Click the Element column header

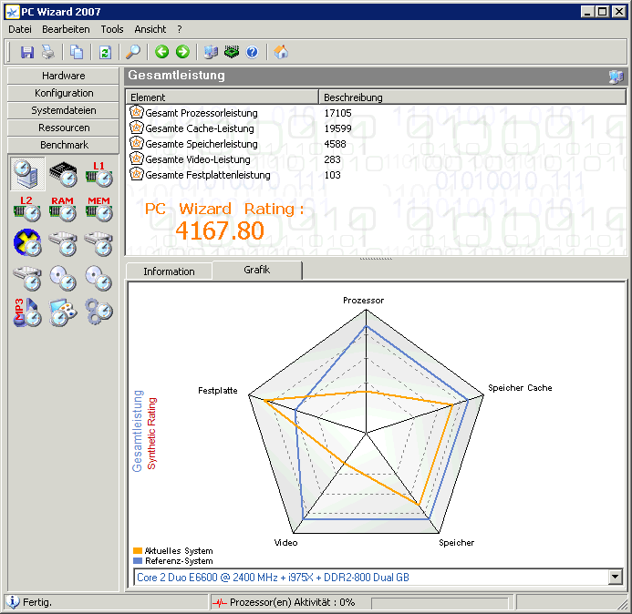223,97
